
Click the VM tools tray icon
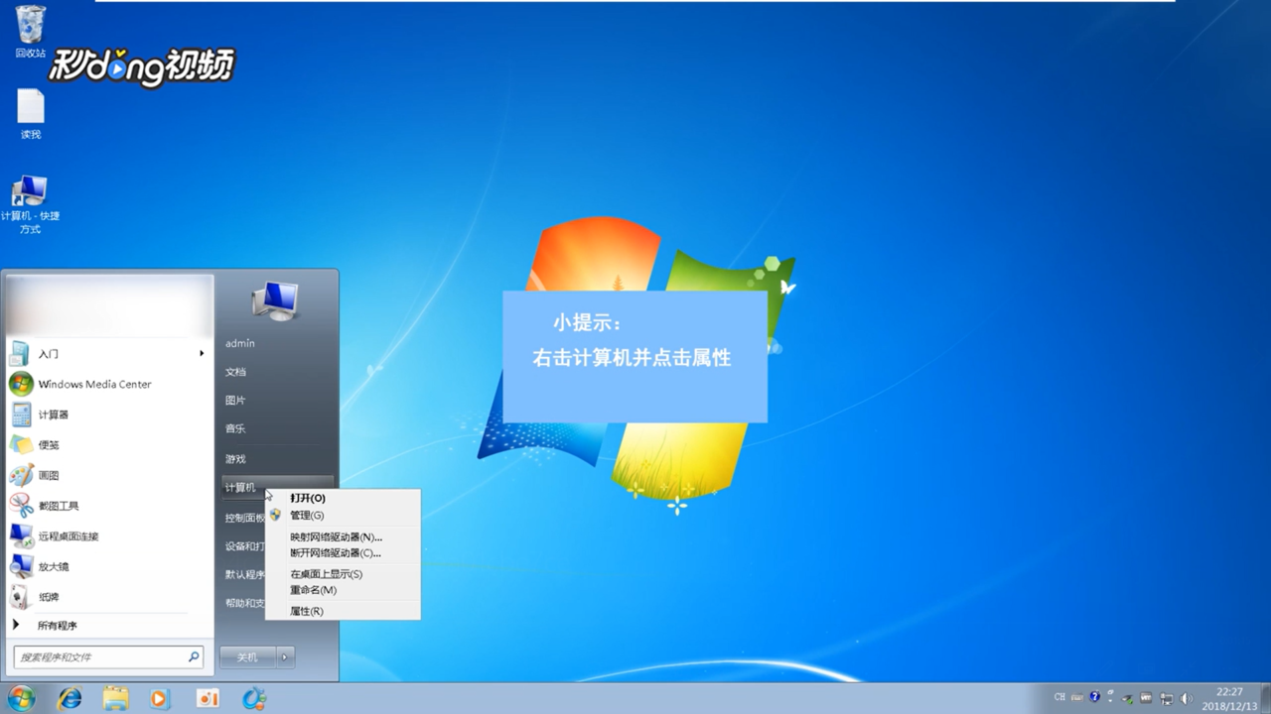coord(1146,698)
